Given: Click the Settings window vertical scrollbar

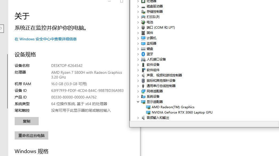Looking at the screenshot, I should tap(7, 81).
